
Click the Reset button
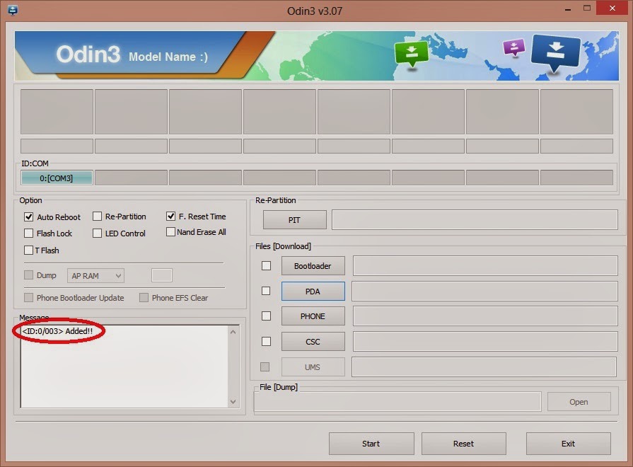point(463,443)
